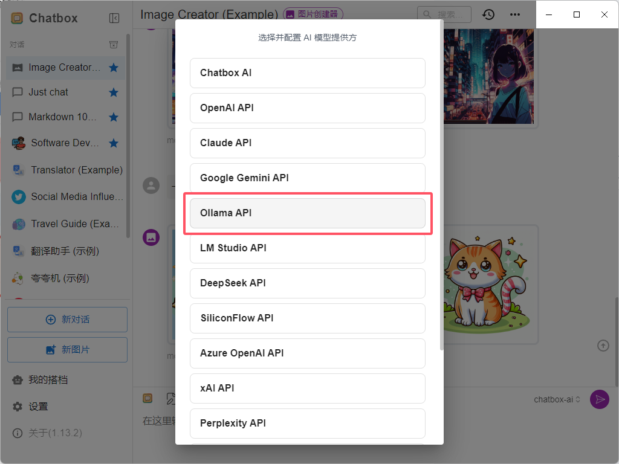This screenshot has height=464, width=619.
Task: Open 翻译助手 (示例) conversation
Action: 65,251
